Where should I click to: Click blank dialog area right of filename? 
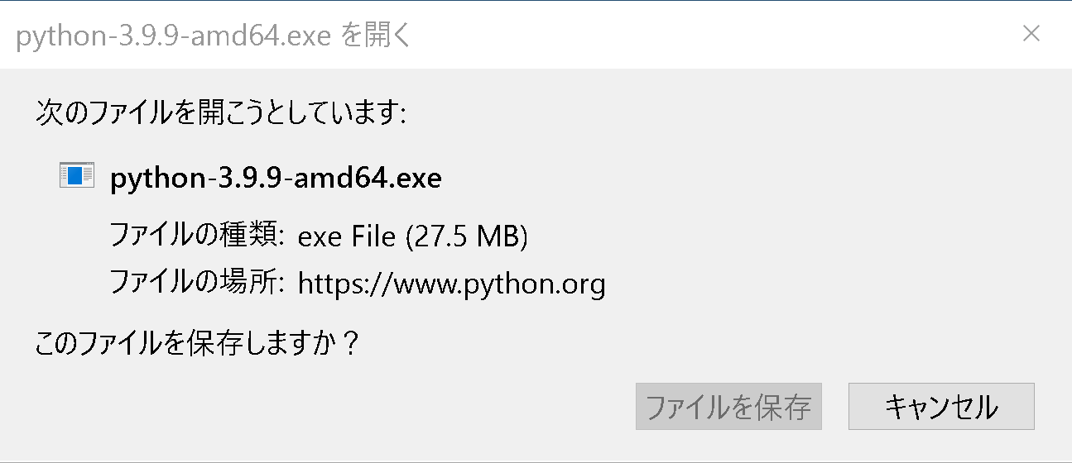point(745,178)
